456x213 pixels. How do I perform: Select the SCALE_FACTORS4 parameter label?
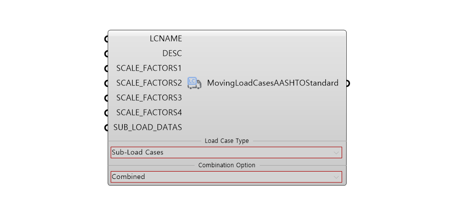[x=149, y=112]
